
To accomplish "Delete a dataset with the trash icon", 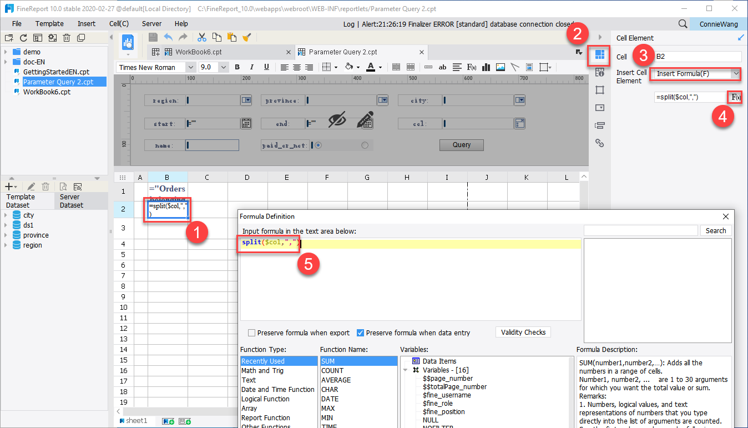I will (x=46, y=186).
